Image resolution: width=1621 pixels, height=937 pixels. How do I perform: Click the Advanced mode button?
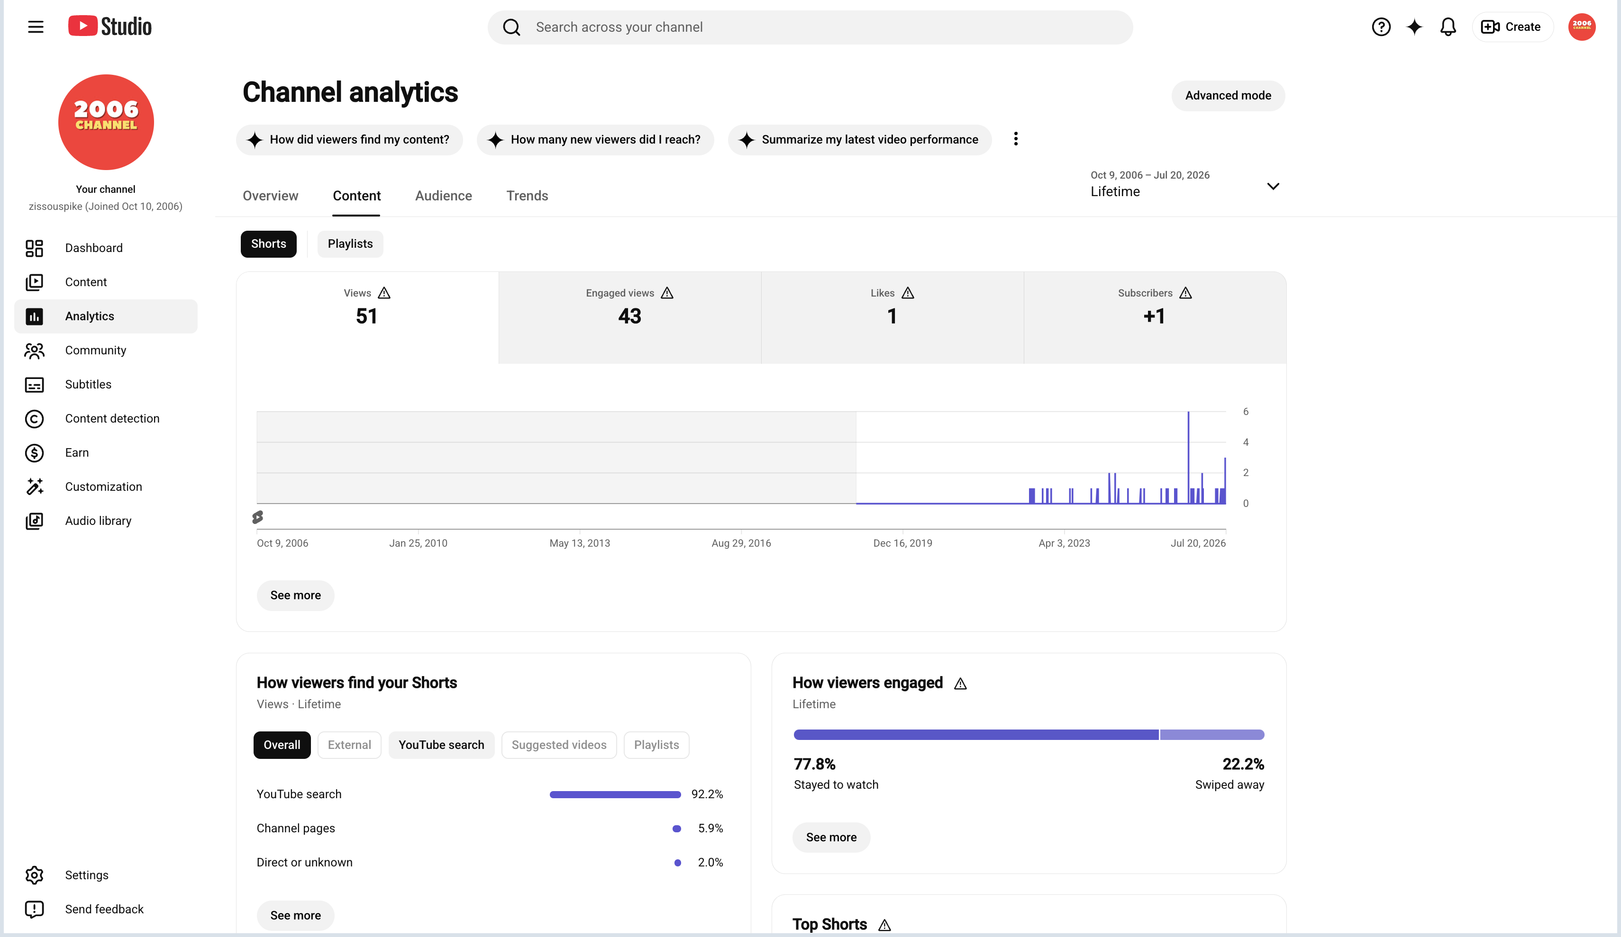coord(1228,96)
